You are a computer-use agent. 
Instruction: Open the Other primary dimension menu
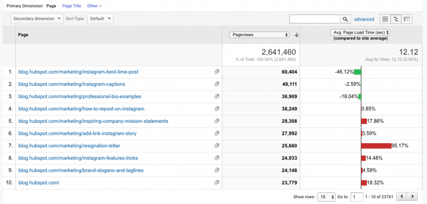tap(94, 6)
